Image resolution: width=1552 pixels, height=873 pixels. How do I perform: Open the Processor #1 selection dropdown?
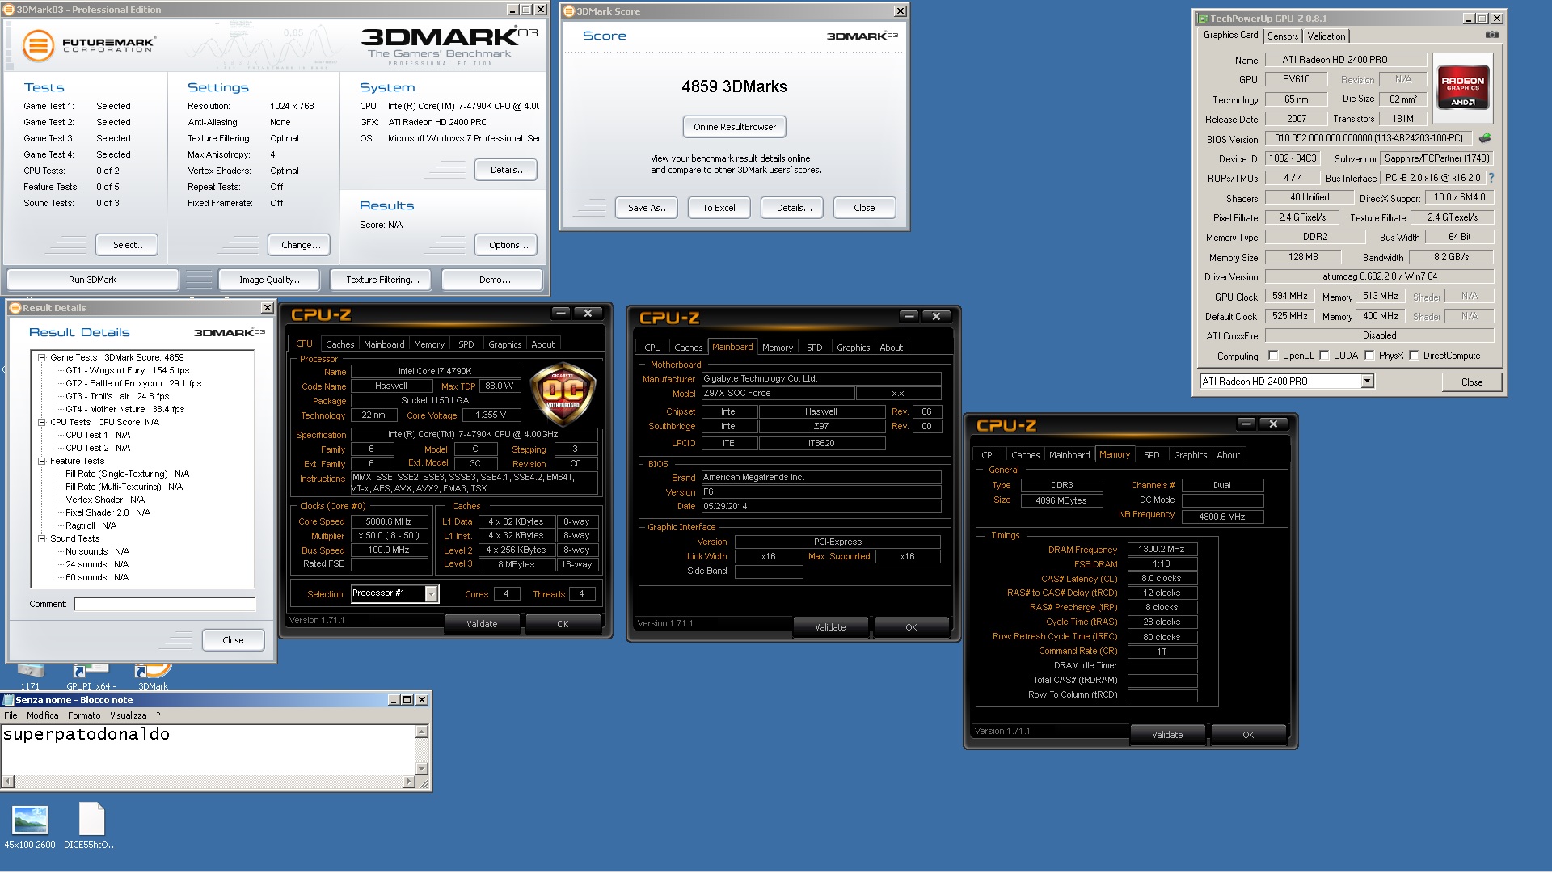[x=431, y=594]
